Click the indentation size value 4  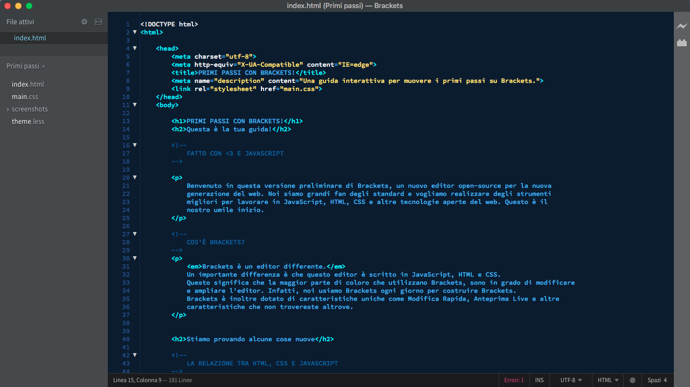(665, 380)
